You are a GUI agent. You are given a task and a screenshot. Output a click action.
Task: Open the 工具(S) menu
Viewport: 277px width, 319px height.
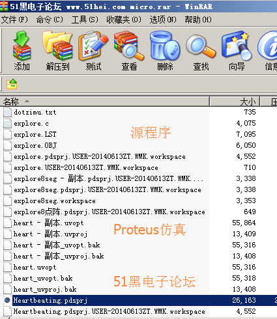[x=85, y=20]
